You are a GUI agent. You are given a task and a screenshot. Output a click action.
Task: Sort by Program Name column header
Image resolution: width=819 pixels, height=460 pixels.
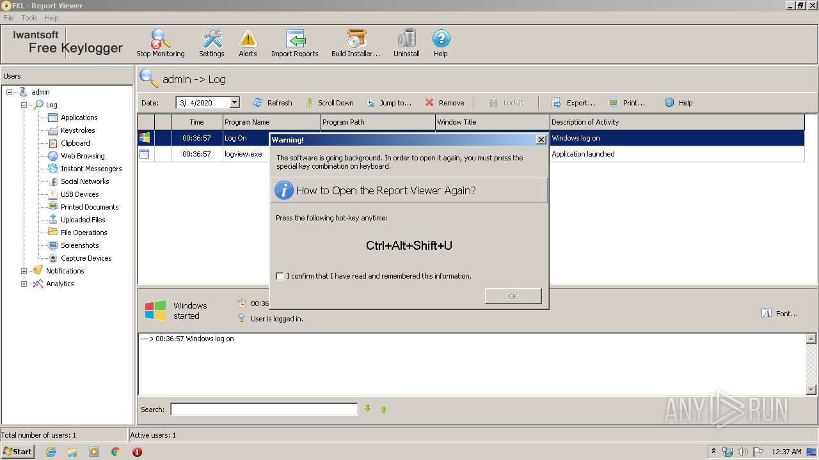tap(271, 122)
